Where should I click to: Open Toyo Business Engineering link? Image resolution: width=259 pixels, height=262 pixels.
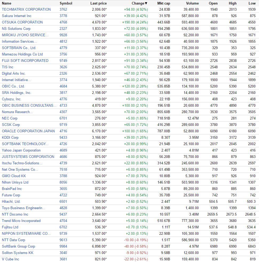tap(23, 208)
